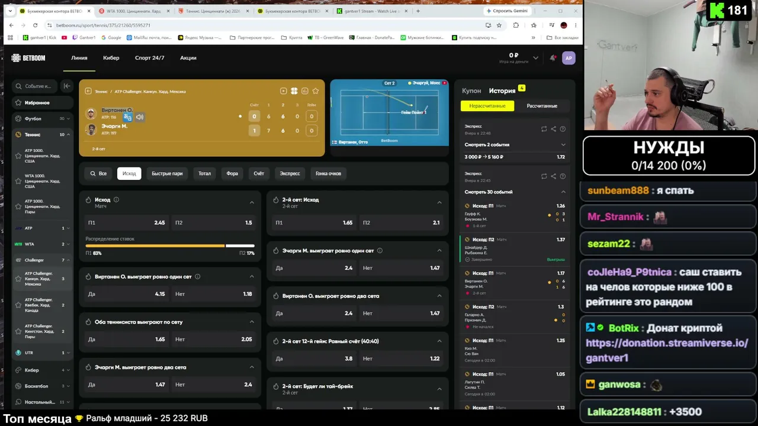758x426 pixels.
Task: Click the Спросить Gemini button in Chrome
Action: click(x=507, y=11)
